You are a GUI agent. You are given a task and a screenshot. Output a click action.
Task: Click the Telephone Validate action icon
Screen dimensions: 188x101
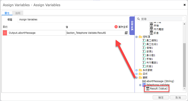[x=144, y=85]
